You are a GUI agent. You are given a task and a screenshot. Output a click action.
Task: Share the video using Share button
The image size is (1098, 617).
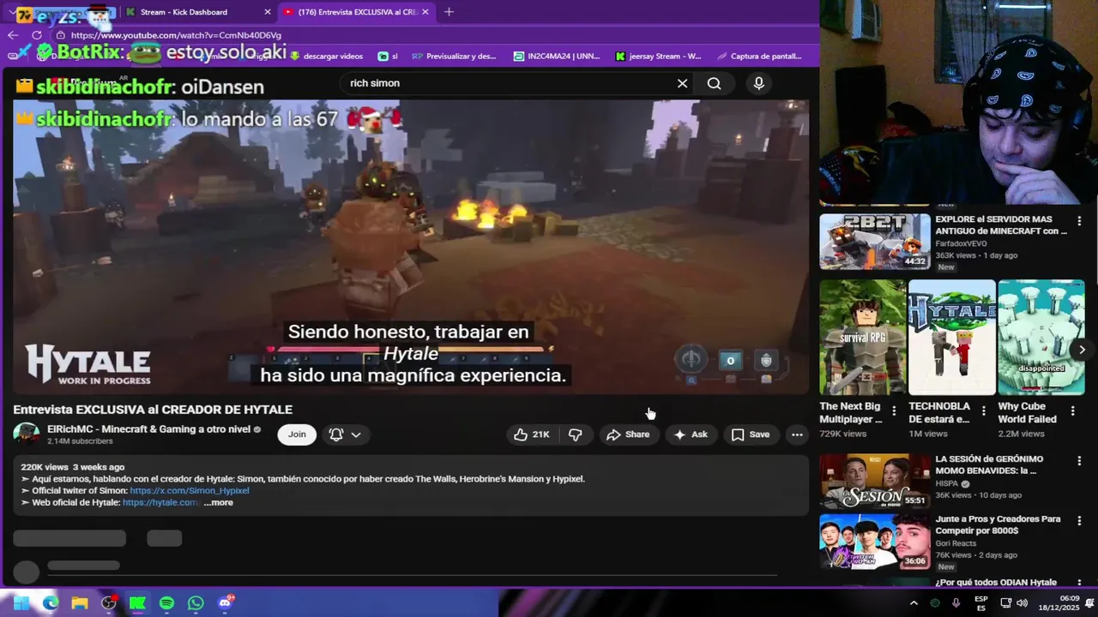[628, 434]
